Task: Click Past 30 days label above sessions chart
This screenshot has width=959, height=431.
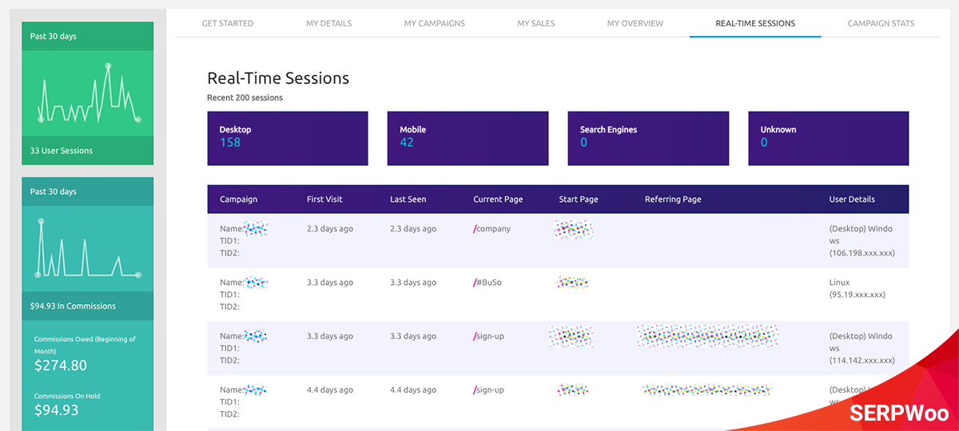Action: click(54, 37)
